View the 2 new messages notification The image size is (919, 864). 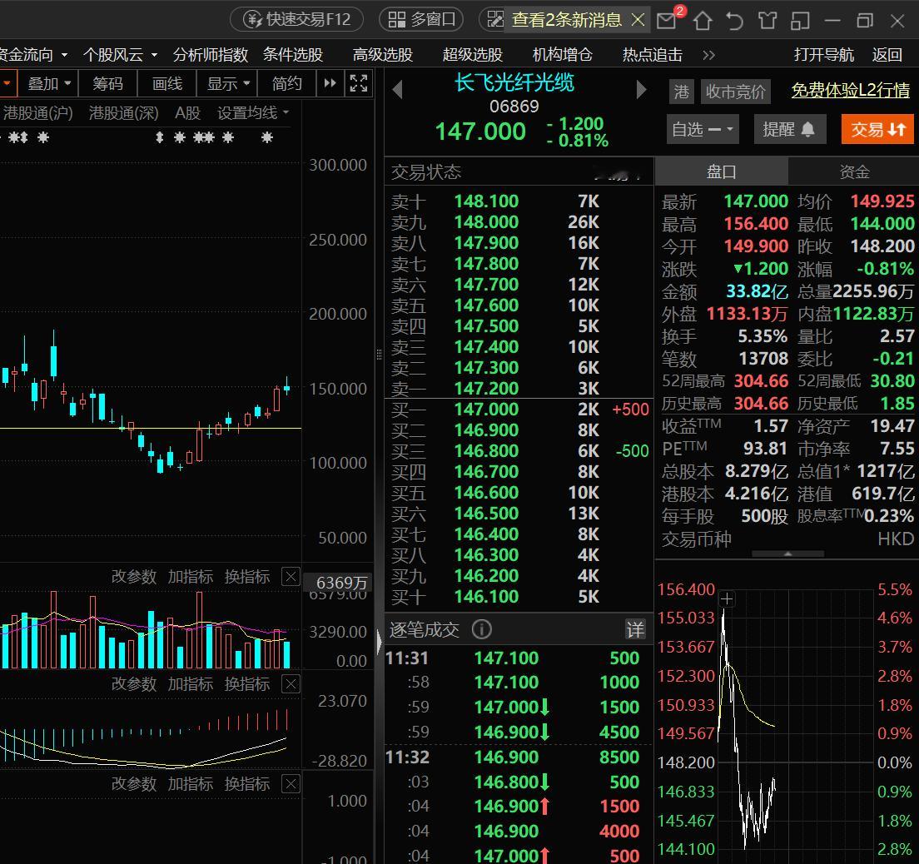point(566,20)
